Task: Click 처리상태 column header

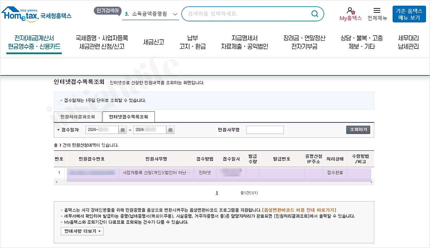Action: [335, 159]
